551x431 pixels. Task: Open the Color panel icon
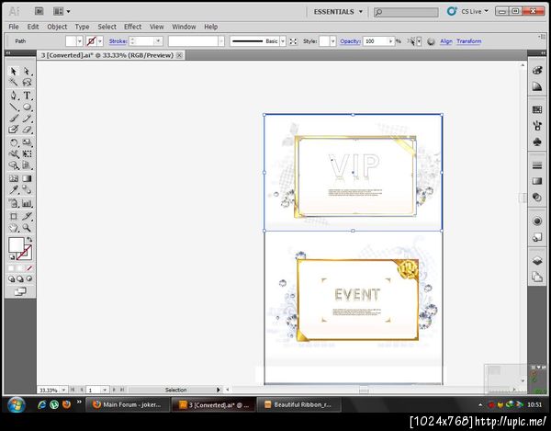537,70
